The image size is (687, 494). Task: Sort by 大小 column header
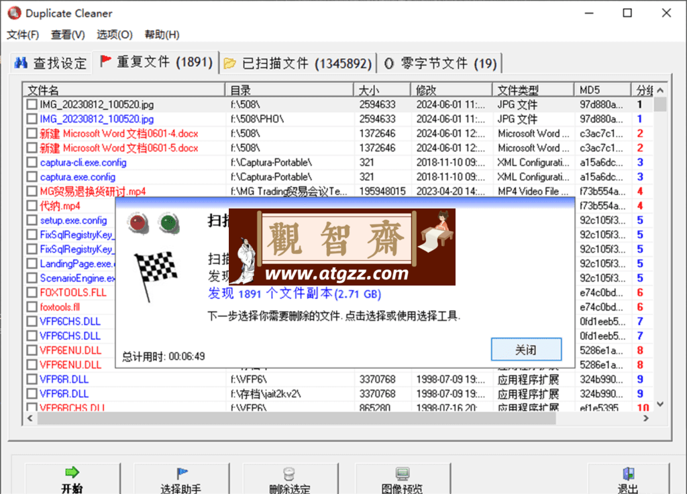382,90
